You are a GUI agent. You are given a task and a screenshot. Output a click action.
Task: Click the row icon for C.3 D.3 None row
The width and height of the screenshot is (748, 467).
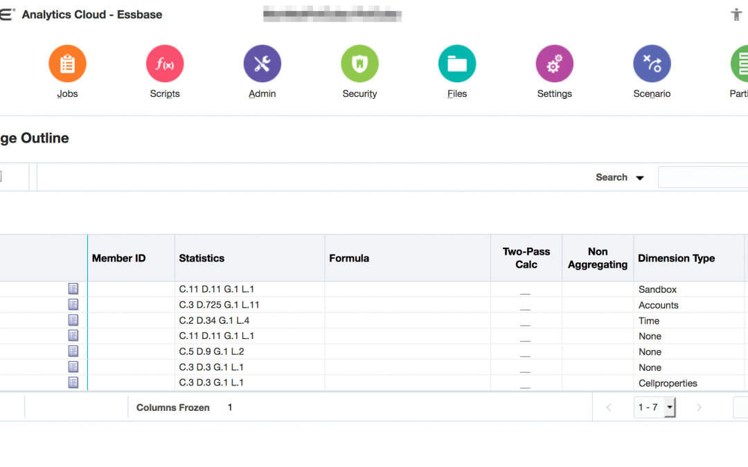pyautogui.click(x=73, y=367)
